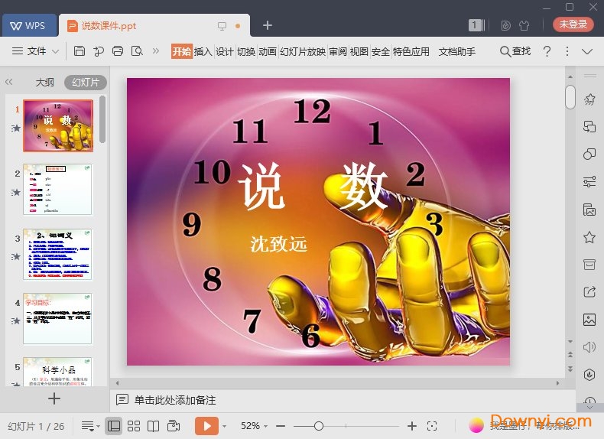Switch to normal view icon
Viewport: 604px width, 439px height.
point(114,426)
